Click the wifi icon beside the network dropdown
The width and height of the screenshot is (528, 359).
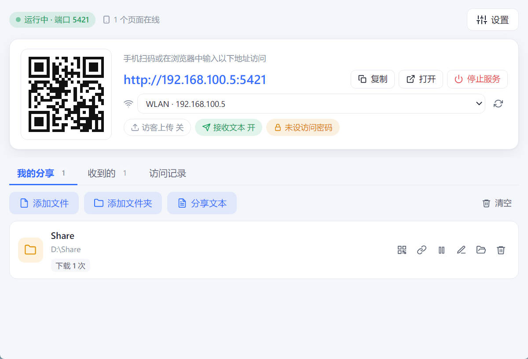(128, 104)
